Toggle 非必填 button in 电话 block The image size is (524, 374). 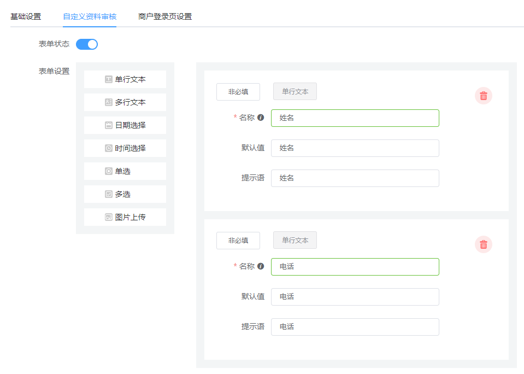click(238, 241)
